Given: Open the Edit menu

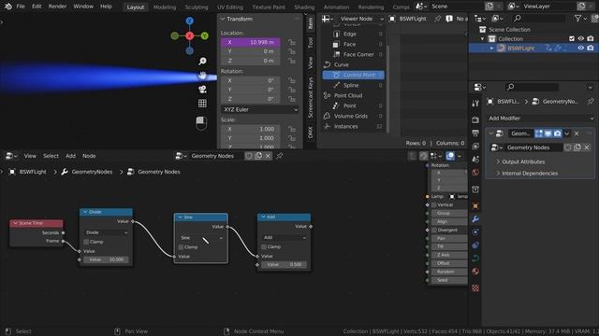Looking at the screenshot, I should [x=37, y=7].
